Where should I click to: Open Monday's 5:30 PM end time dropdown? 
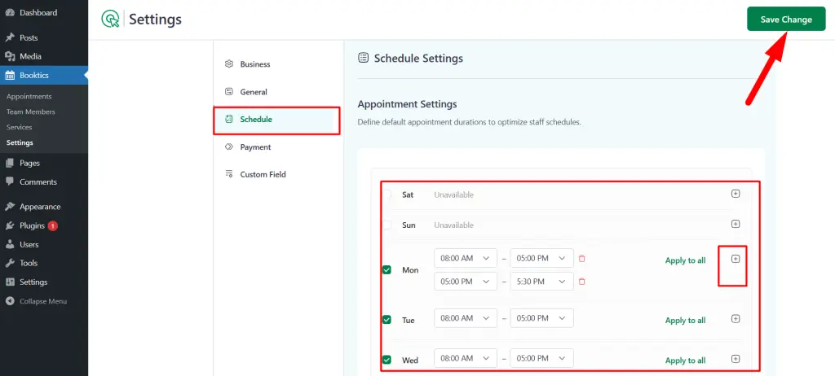[541, 282]
